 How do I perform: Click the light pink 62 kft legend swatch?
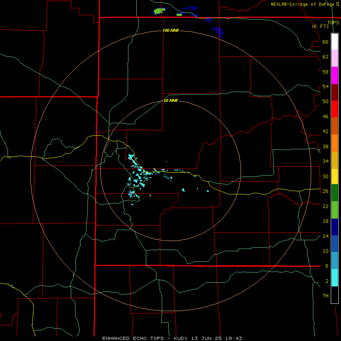[x=335, y=58]
